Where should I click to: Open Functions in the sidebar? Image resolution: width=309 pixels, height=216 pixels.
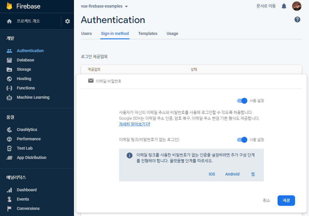[26, 88]
